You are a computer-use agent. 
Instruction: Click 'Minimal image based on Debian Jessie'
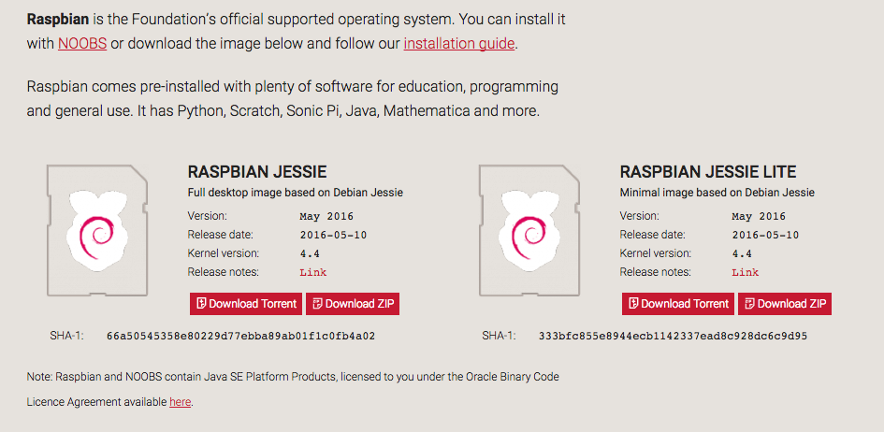(717, 193)
